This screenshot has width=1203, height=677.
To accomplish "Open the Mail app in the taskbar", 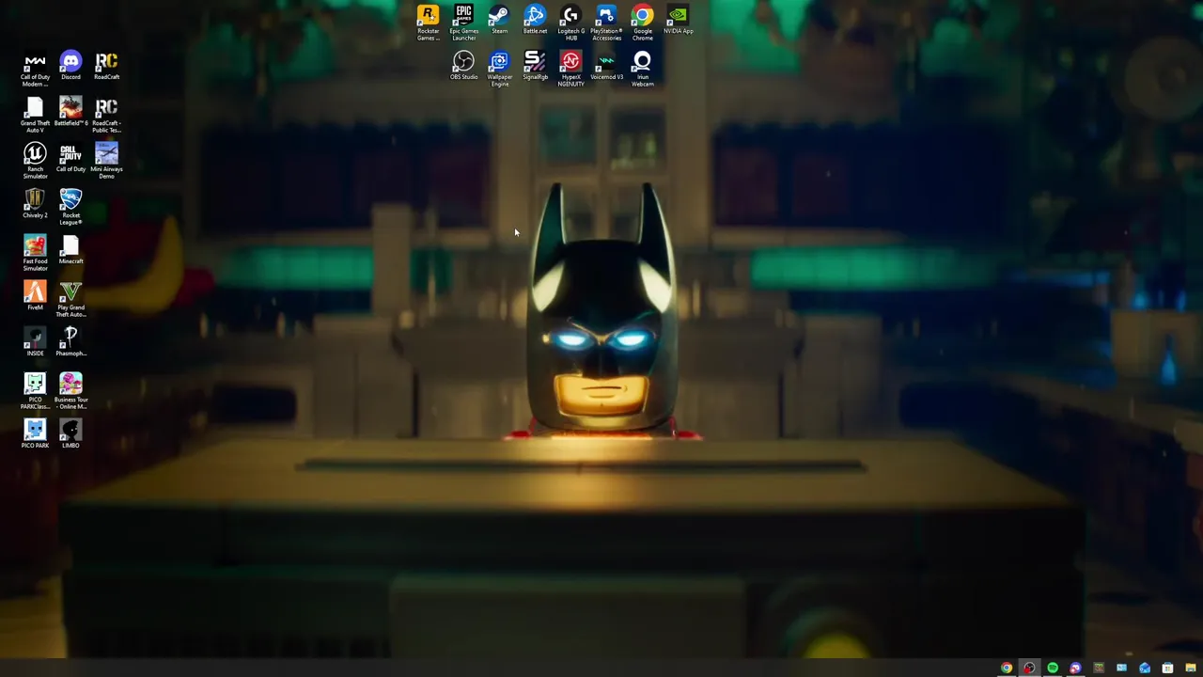I will pos(1145,668).
